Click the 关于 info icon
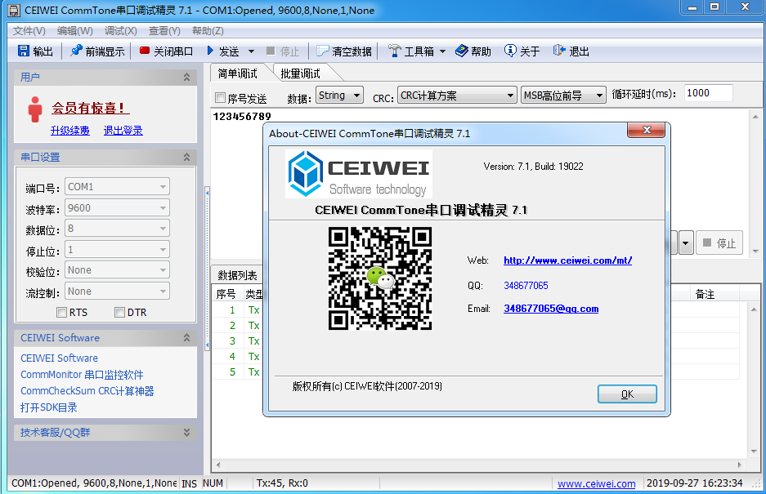Image resolution: width=766 pixels, height=494 pixels. (510, 51)
